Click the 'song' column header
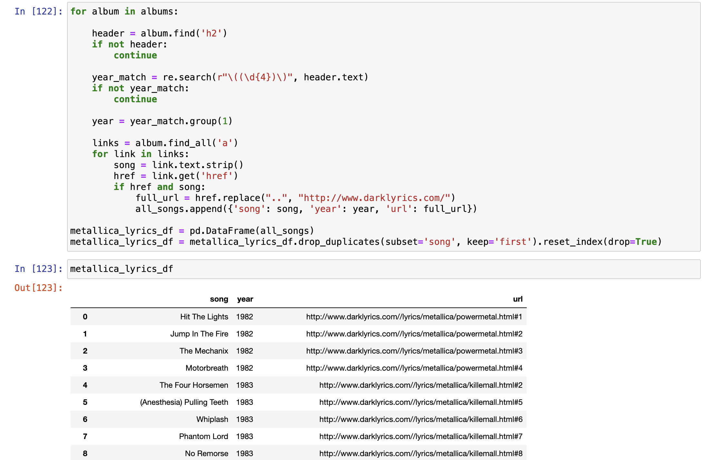Image resolution: width=713 pixels, height=460 pixels. [219, 299]
